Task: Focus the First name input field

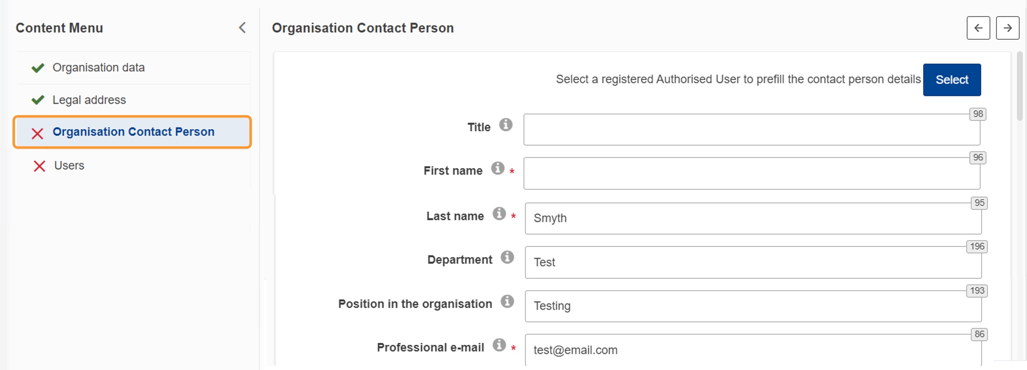Action: point(752,174)
